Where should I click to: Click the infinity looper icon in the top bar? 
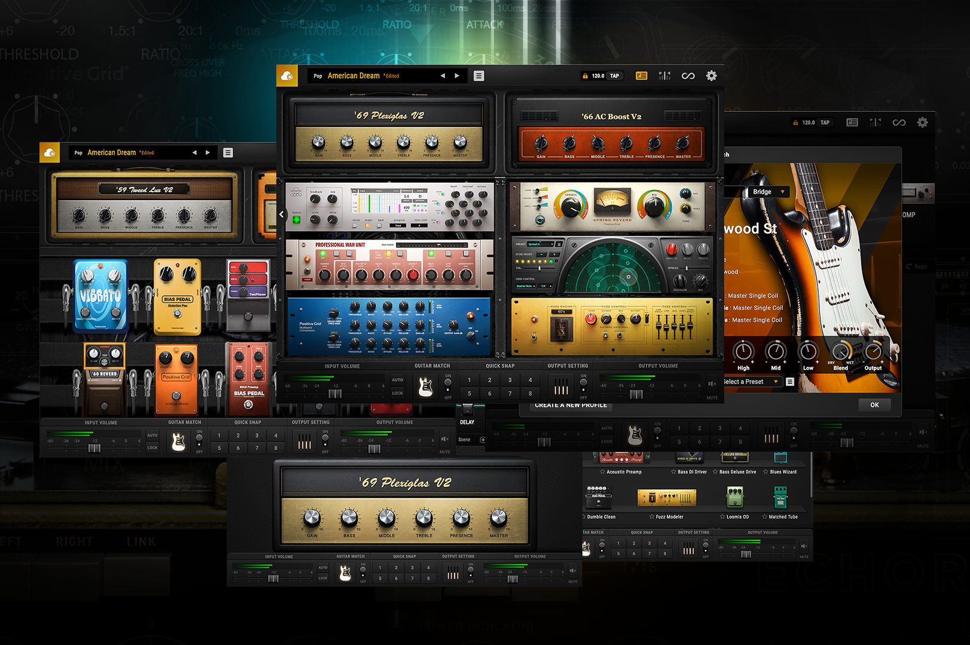click(x=689, y=76)
